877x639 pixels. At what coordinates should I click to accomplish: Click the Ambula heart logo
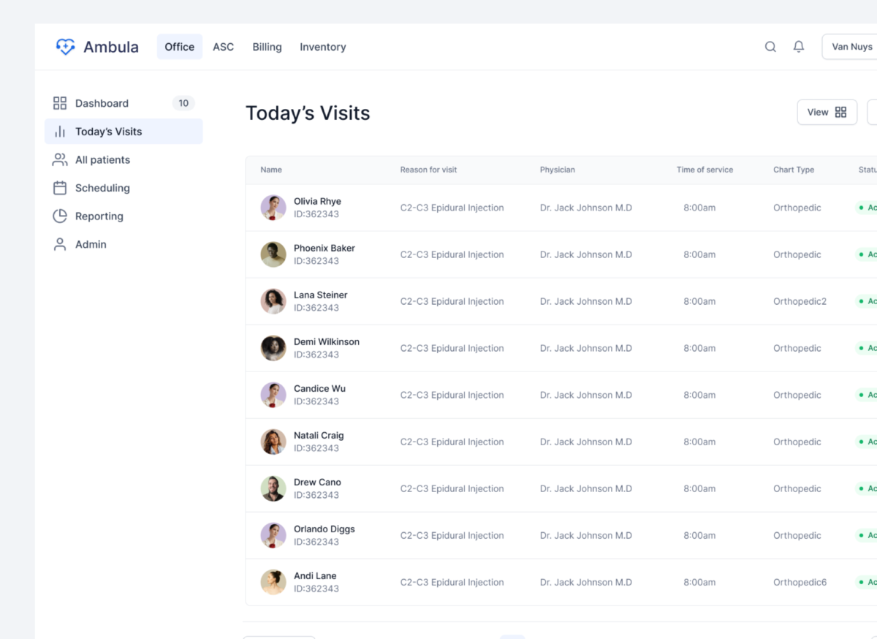click(x=65, y=46)
